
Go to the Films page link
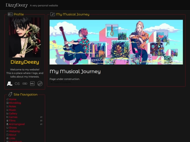(12, 121)
